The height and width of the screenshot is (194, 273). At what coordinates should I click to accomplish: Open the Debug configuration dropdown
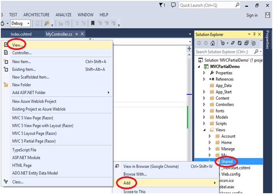[x=21, y=23]
